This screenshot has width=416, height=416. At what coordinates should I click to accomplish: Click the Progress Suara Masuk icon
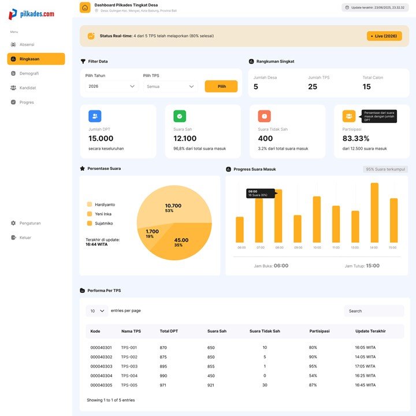coord(228,169)
